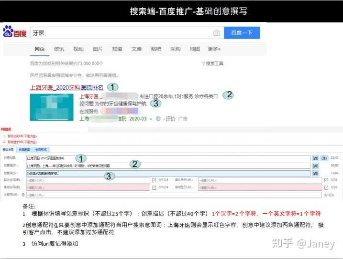Open the 视频 results tab
Screen dimensions: 343x259
pos(78,49)
